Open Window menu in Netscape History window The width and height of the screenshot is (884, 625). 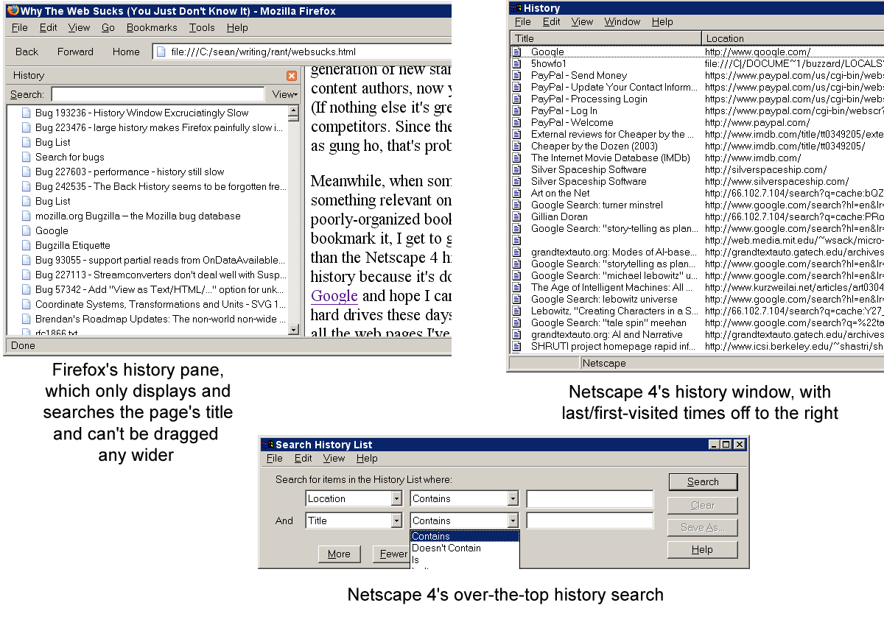click(x=622, y=21)
